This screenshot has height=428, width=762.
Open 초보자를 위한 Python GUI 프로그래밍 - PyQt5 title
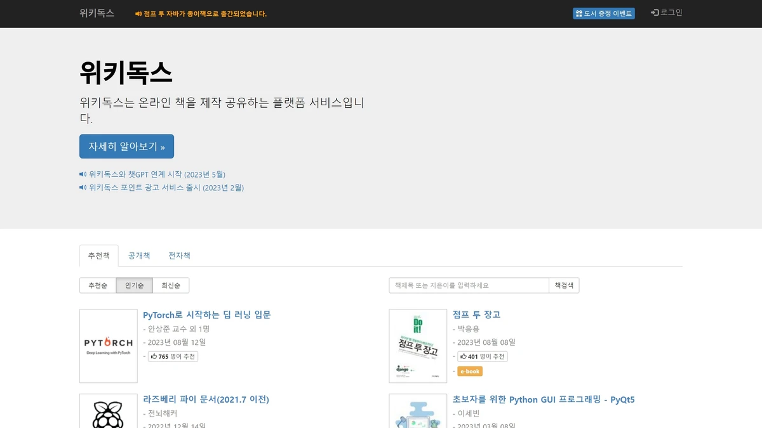[x=544, y=399]
